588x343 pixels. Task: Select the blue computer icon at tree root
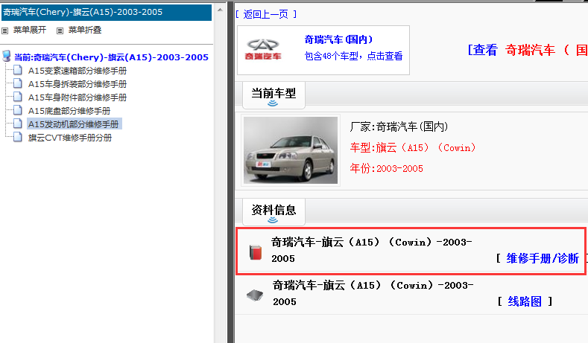pos(7,56)
